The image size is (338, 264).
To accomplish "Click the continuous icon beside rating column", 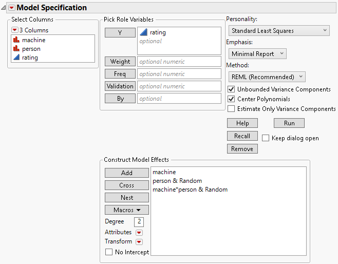I will pyautogui.click(x=15, y=58).
